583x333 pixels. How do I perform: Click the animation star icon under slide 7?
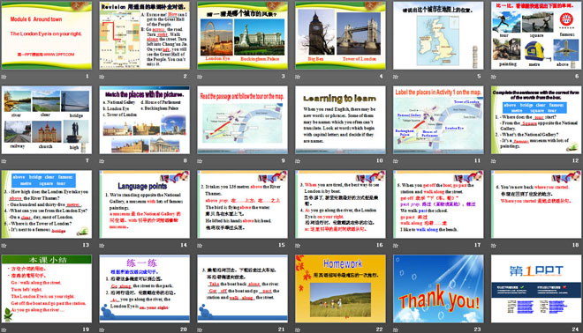coord(4,161)
